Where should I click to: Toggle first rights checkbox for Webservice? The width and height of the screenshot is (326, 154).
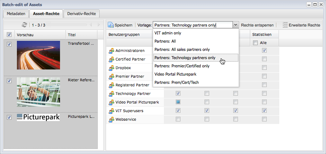click(178, 119)
